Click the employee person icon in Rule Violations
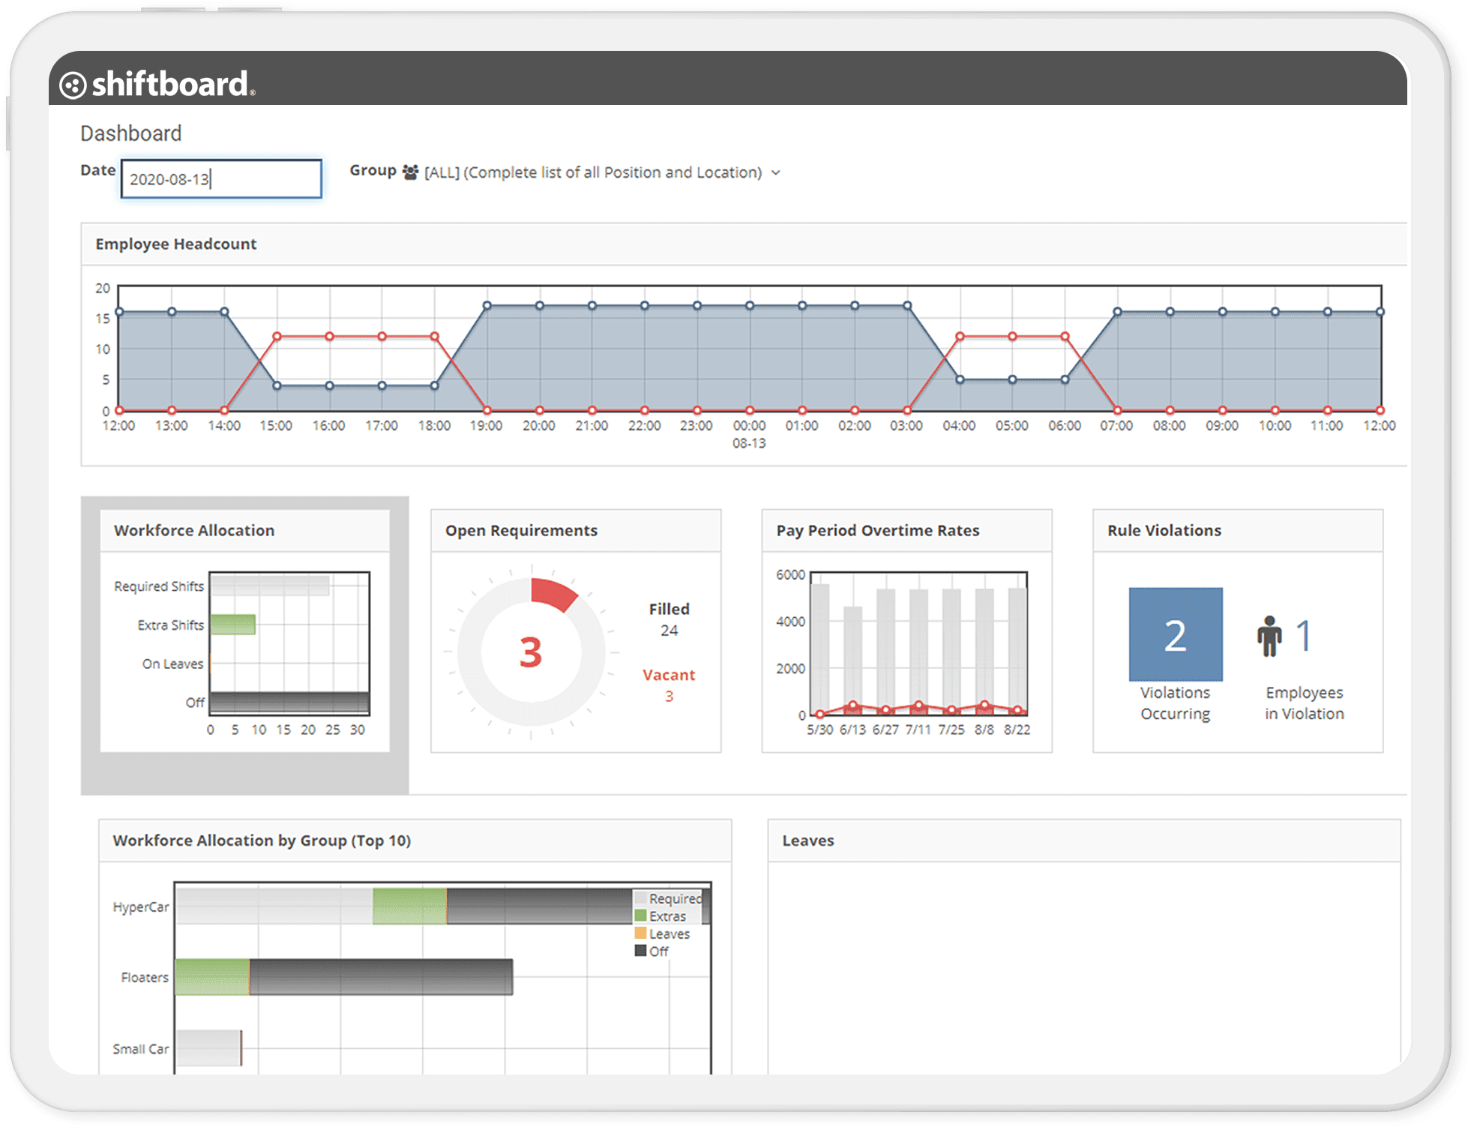The height and width of the screenshot is (1127, 1468). coord(1269,636)
